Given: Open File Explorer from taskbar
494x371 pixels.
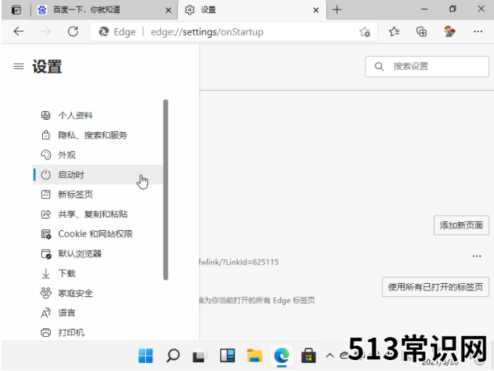Looking at the screenshot, I should [254, 356].
